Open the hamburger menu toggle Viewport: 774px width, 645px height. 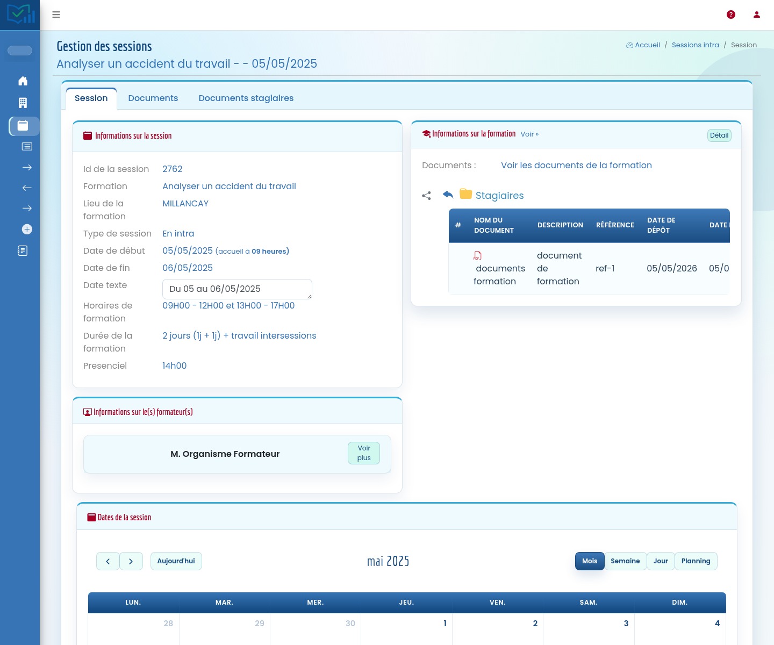click(x=56, y=15)
